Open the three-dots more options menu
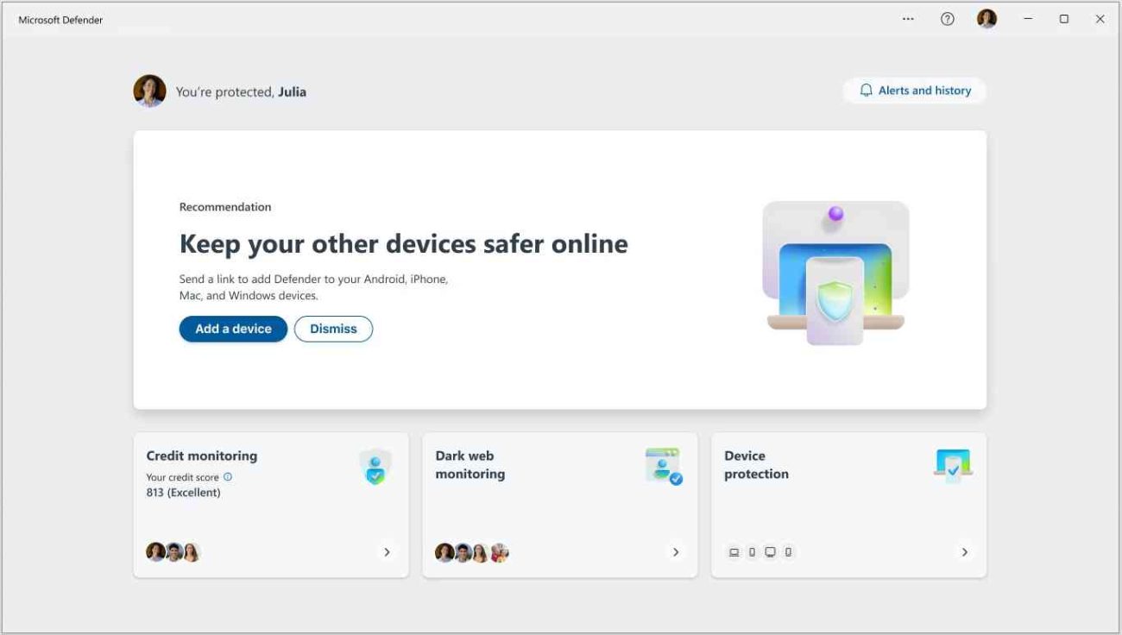Screen dimensions: 1122x635 (x=908, y=19)
